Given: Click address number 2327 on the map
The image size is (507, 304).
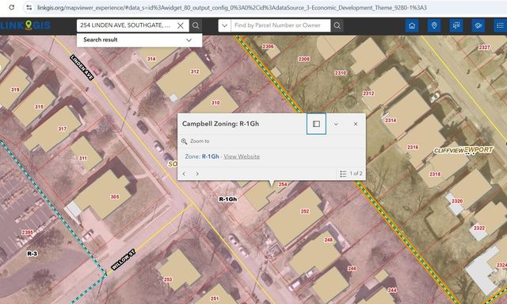Looking at the screenshot, I should click(484, 48).
